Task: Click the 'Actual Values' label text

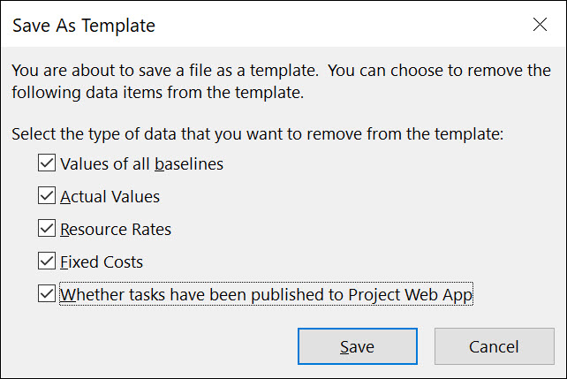Action: click(x=110, y=197)
